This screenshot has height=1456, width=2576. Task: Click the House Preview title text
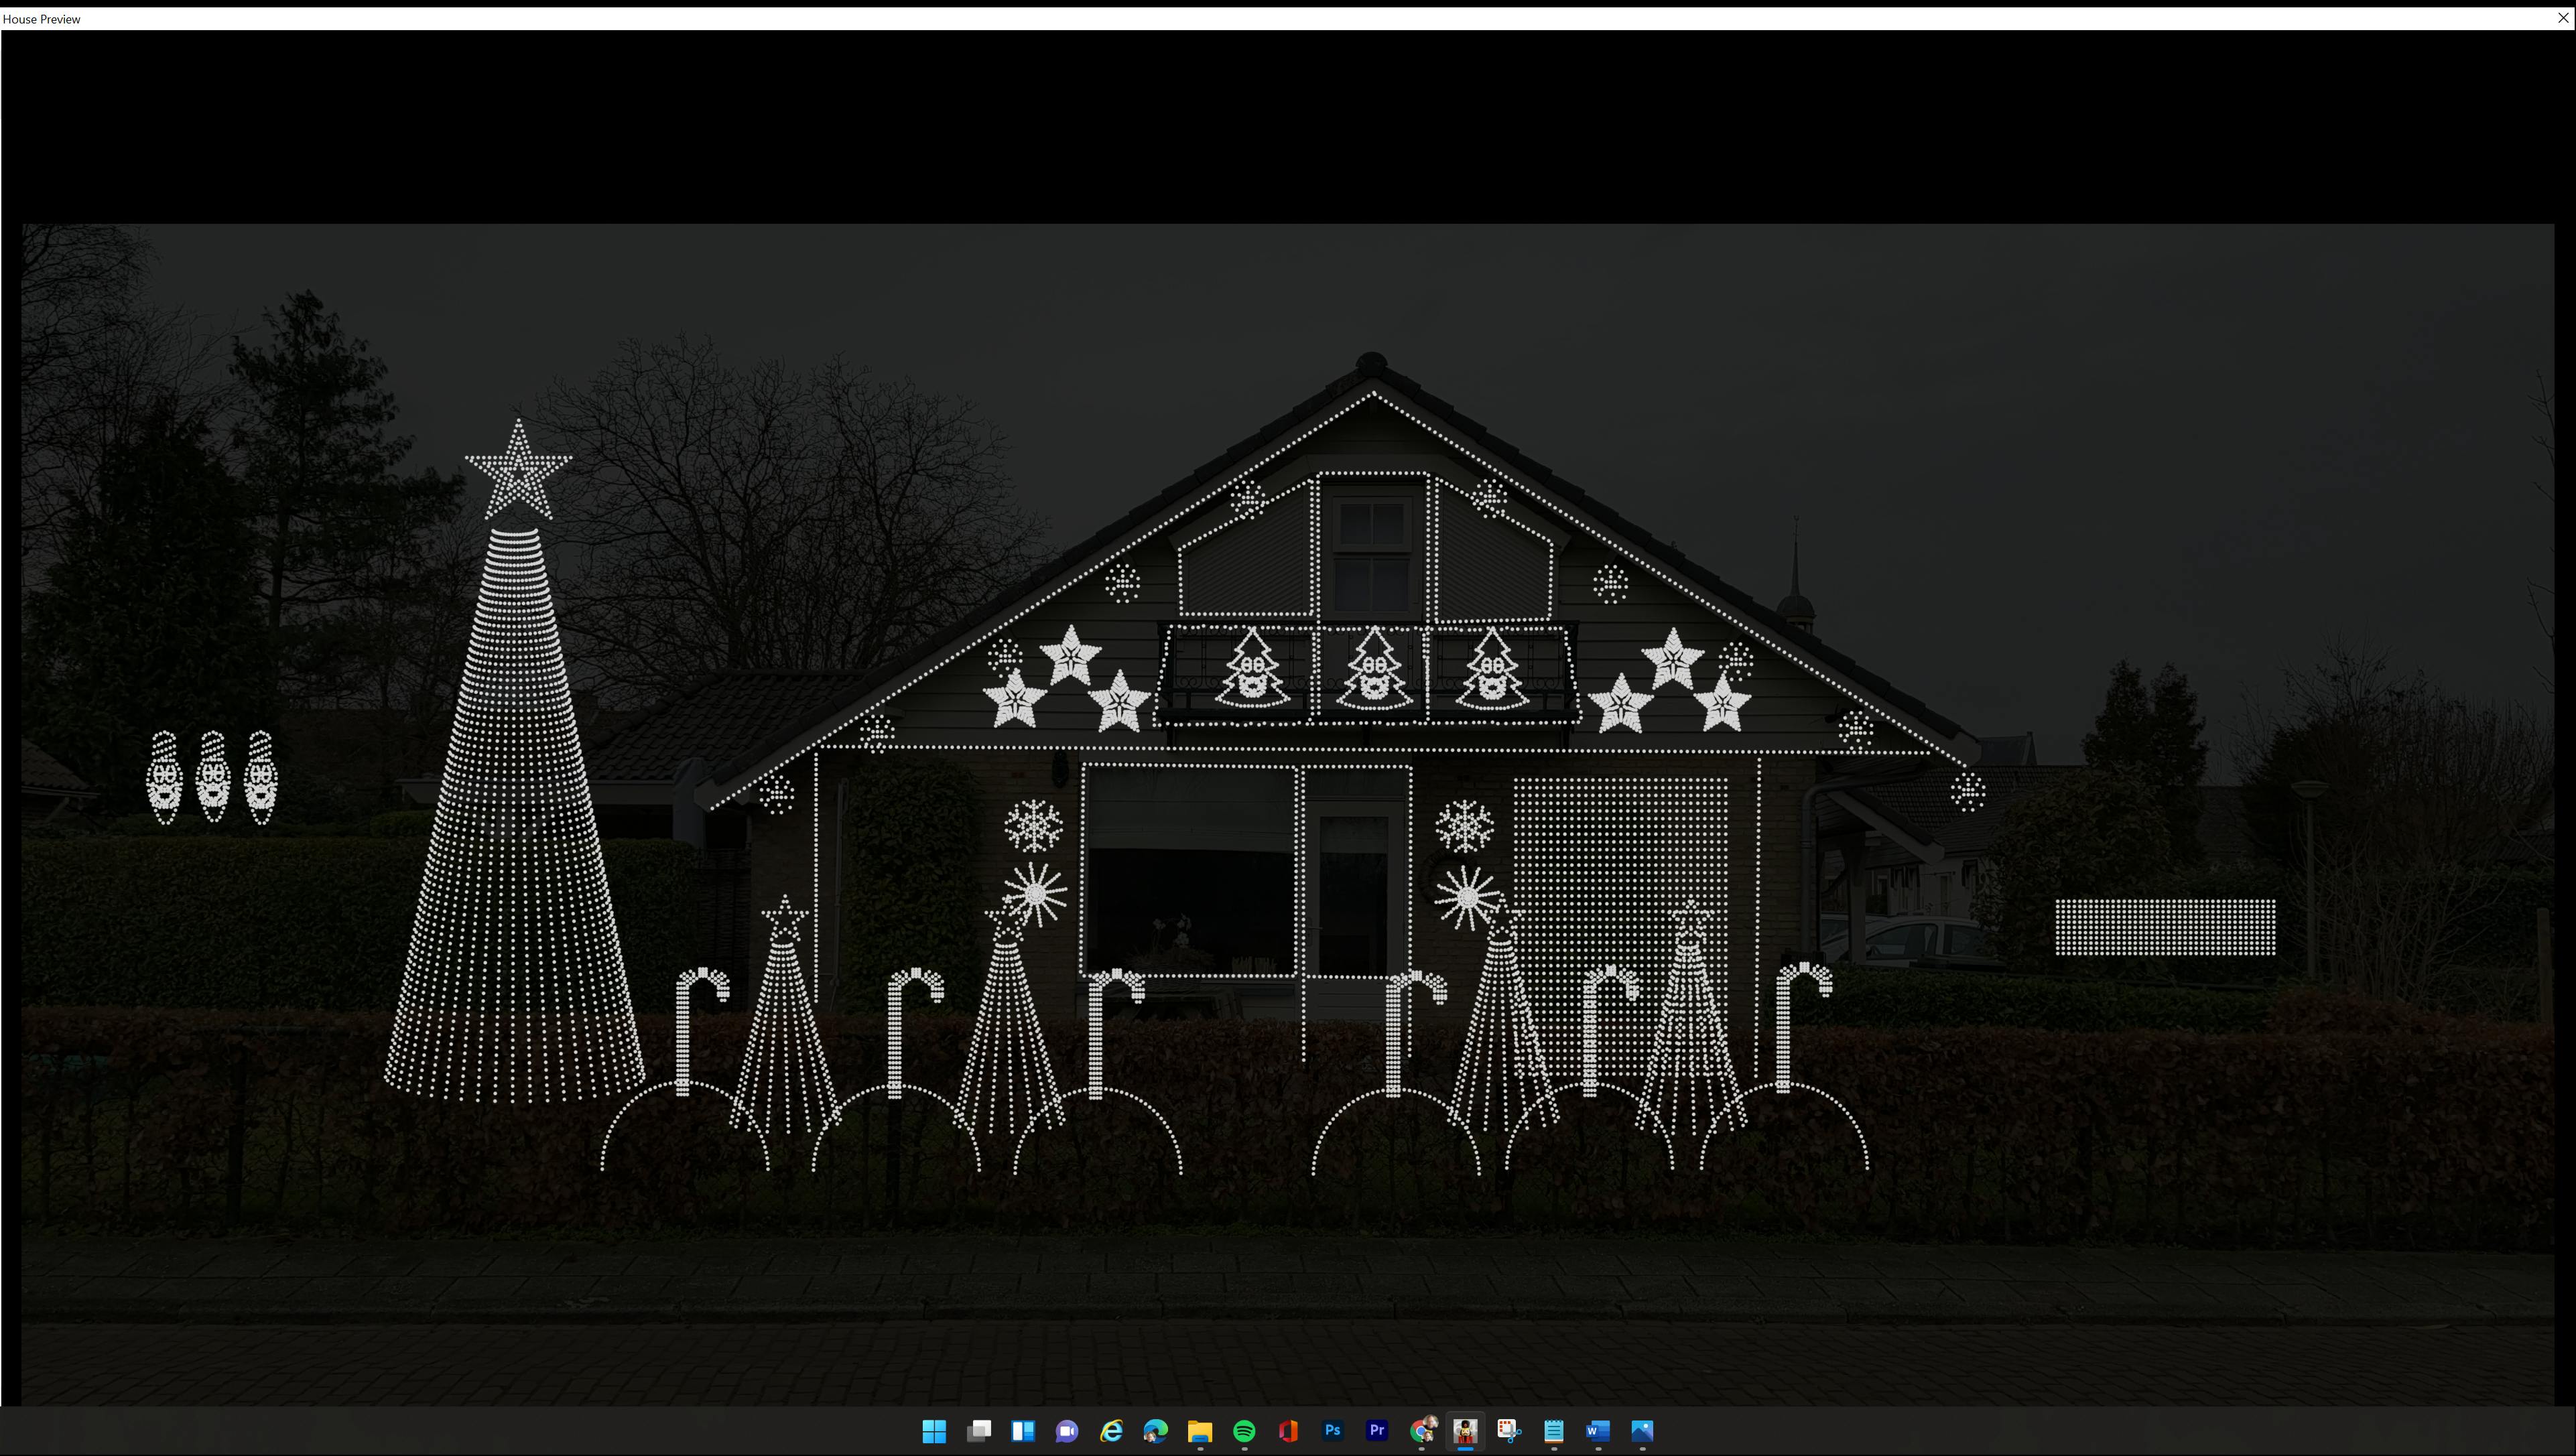click(x=42, y=19)
